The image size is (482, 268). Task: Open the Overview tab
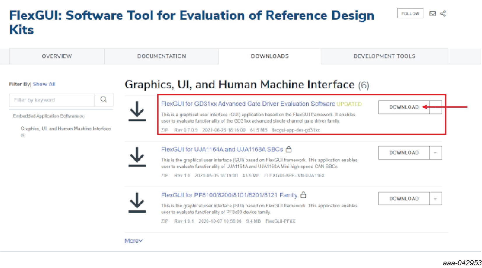click(57, 56)
